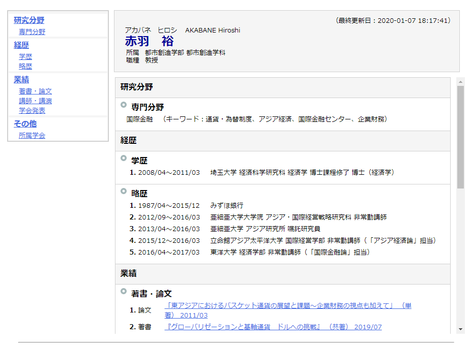The image size is (470, 345).
Task: Select the 経歴 sidebar heading link
Action: pyautogui.click(x=21, y=45)
